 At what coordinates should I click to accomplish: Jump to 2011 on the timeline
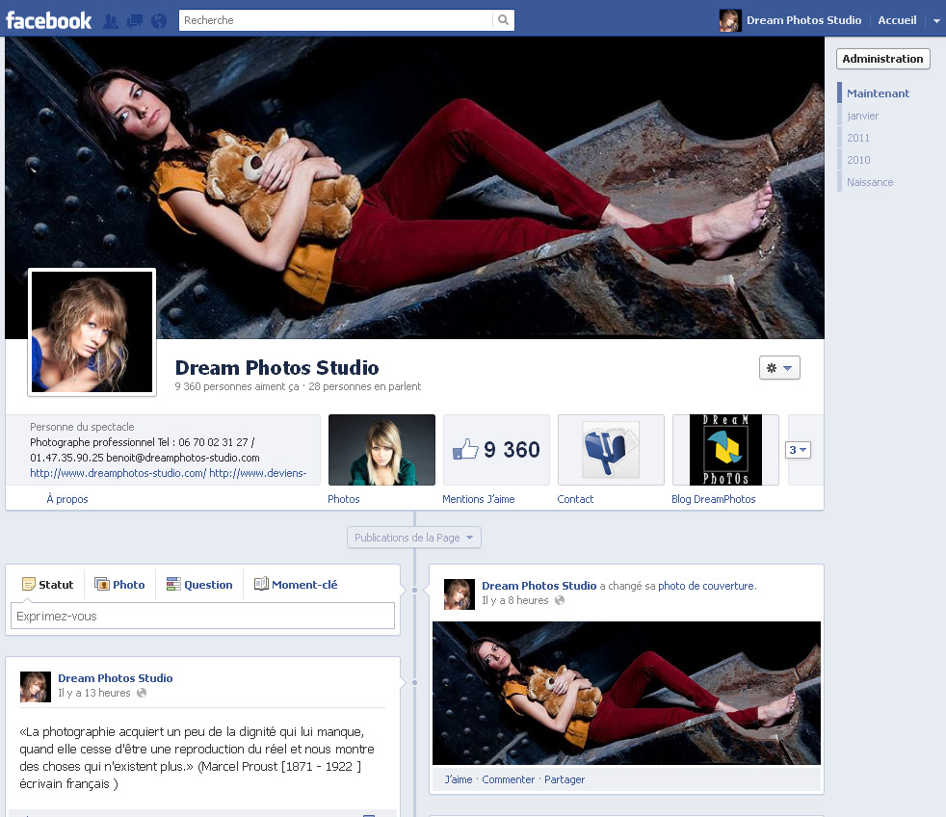[858, 138]
